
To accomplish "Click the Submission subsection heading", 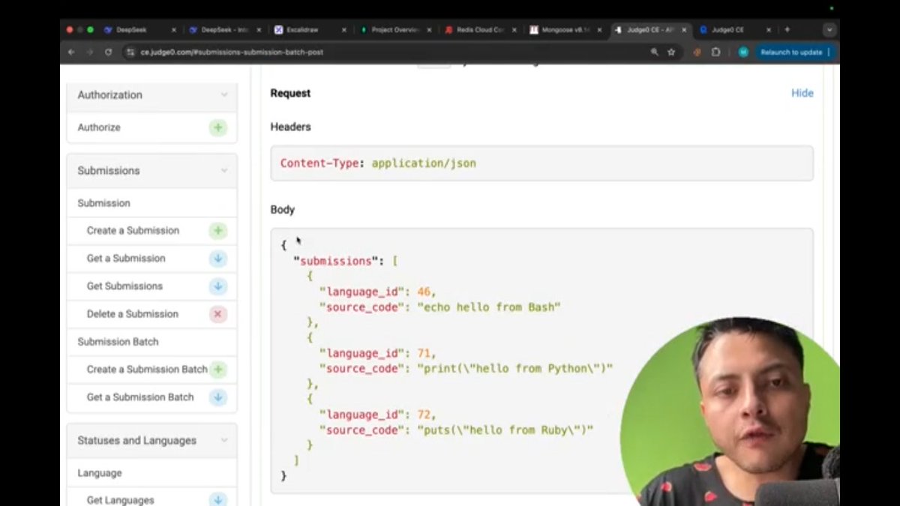I will 103,203.
